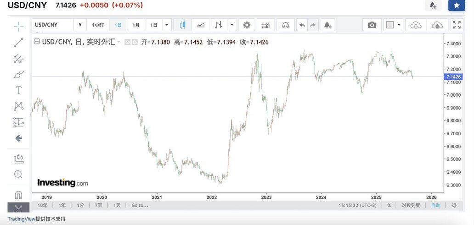Take a chart snapshot with camera icon

tap(372, 25)
